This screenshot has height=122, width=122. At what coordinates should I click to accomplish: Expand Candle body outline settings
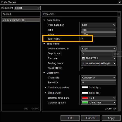pyautogui.click(x=46, y=88)
